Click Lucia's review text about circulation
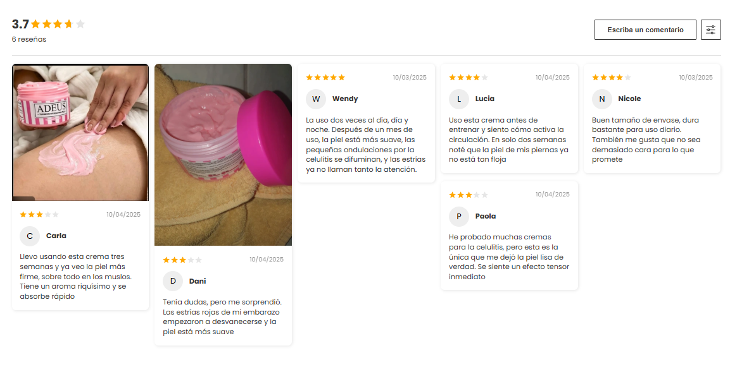730x367 pixels. [x=508, y=140]
